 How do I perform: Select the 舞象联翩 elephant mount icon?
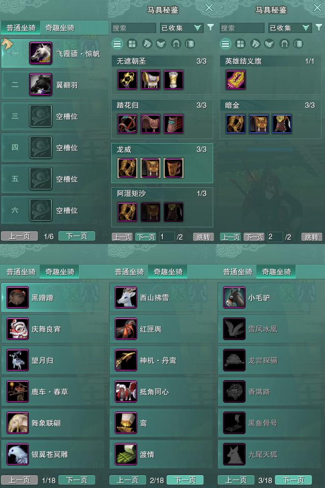tap(18, 423)
